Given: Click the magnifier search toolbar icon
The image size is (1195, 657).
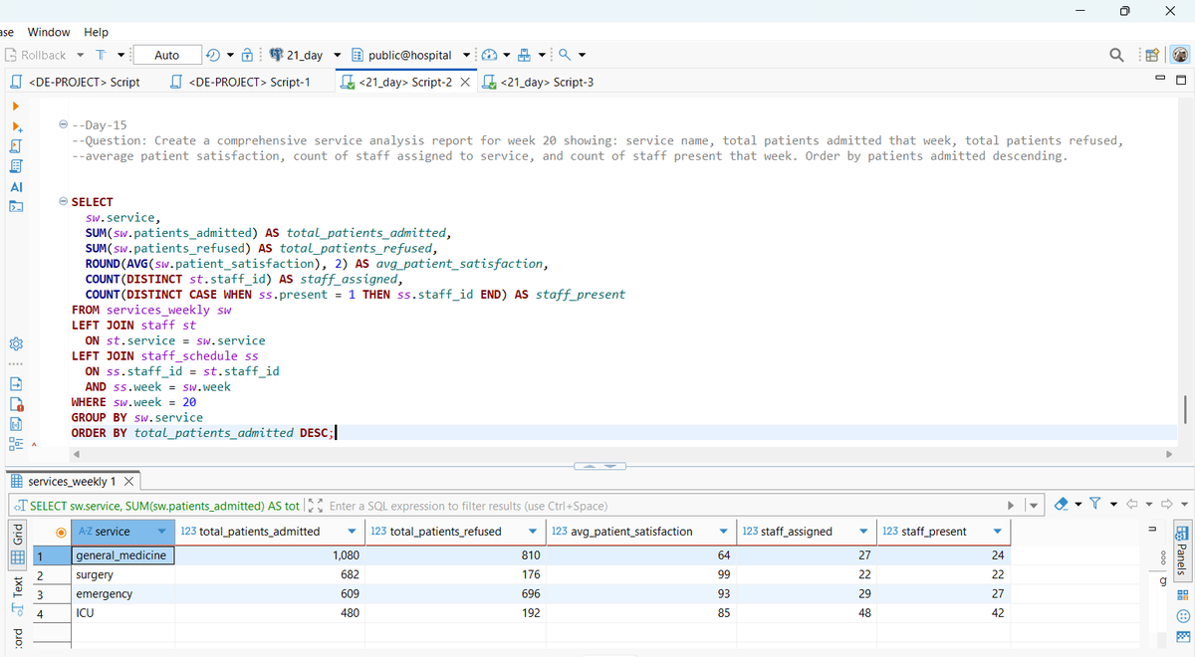Looking at the screenshot, I should click(565, 55).
